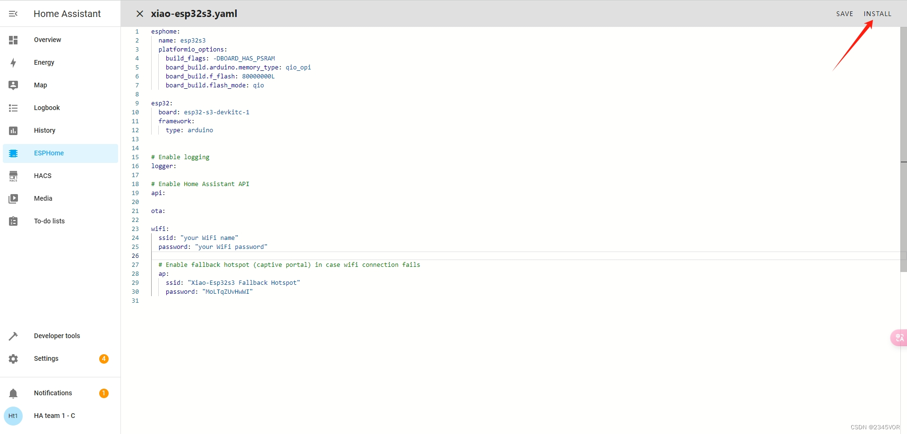The width and height of the screenshot is (907, 434).
Task: Click the Notifications bell icon
Action: (13, 393)
